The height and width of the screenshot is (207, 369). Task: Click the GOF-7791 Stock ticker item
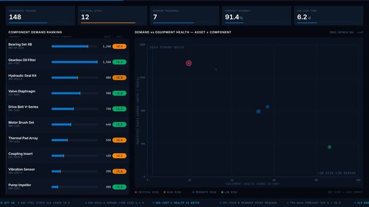(43, 203)
